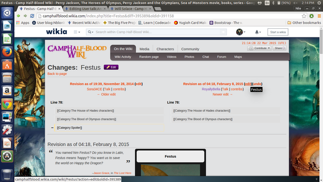Screen dimensions: 323x182
Task: Bookmark page with the star icon
Action: coord(304,16)
